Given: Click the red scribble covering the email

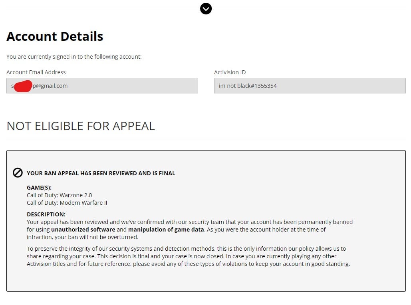Looking at the screenshot, I should tap(23, 86).
